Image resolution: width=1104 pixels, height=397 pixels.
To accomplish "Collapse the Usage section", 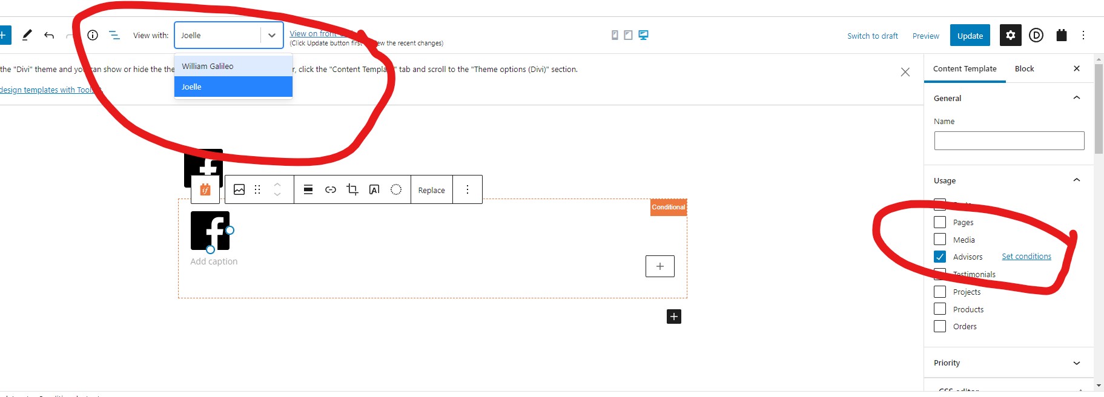I will [x=1077, y=180].
